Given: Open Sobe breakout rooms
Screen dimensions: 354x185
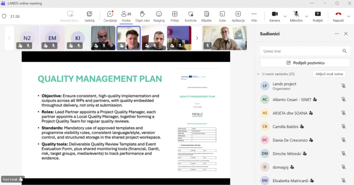Looking at the screenshot, I should [x=222, y=17].
